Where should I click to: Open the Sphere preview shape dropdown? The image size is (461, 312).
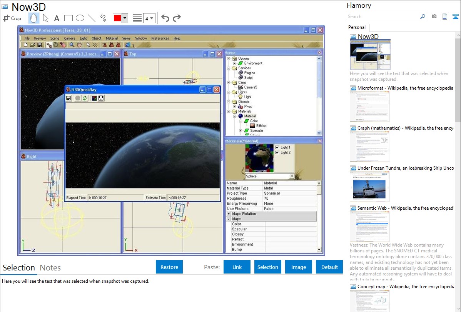(292, 176)
